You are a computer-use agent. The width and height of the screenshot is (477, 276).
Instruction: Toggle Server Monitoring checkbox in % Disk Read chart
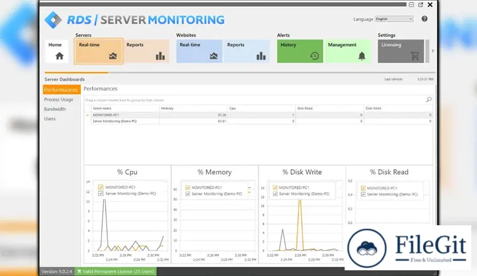point(363,194)
